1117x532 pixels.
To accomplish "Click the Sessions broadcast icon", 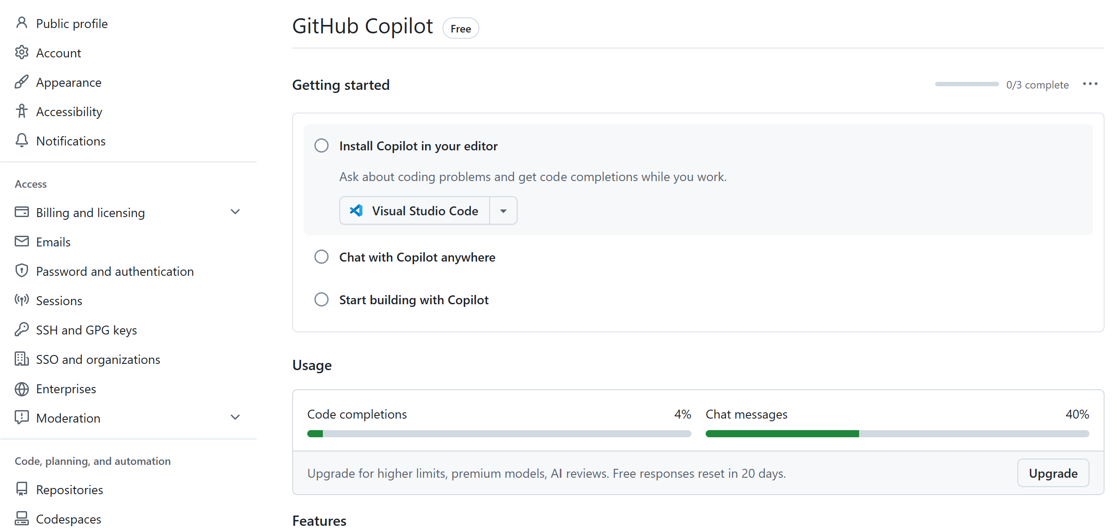I will coord(21,300).
